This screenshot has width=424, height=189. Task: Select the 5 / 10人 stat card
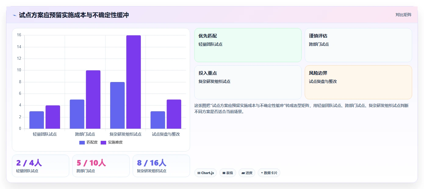point(101,166)
